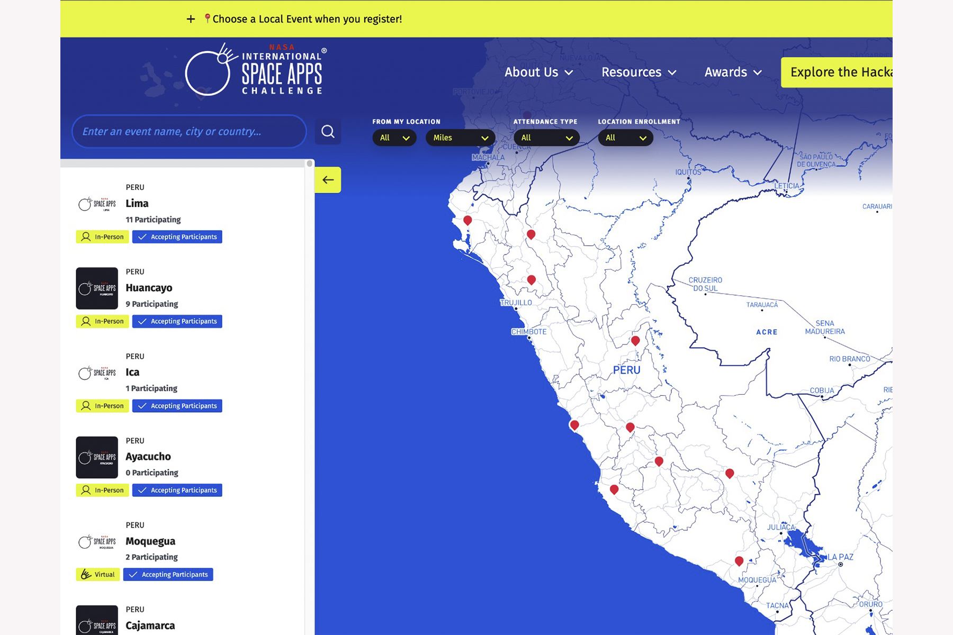Click the Cajamarca event logo
The height and width of the screenshot is (635, 953).
click(x=97, y=620)
